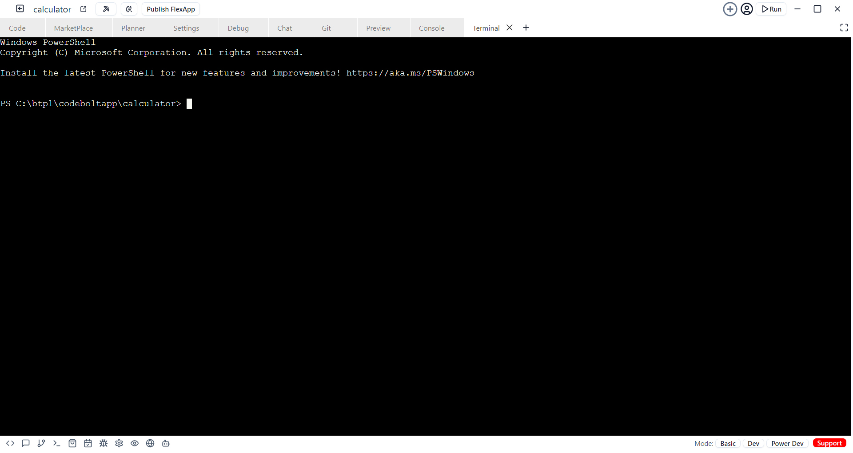Open terminal prompt icon in bottom bar
Image resolution: width=853 pixels, height=453 pixels.
pos(56,443)
